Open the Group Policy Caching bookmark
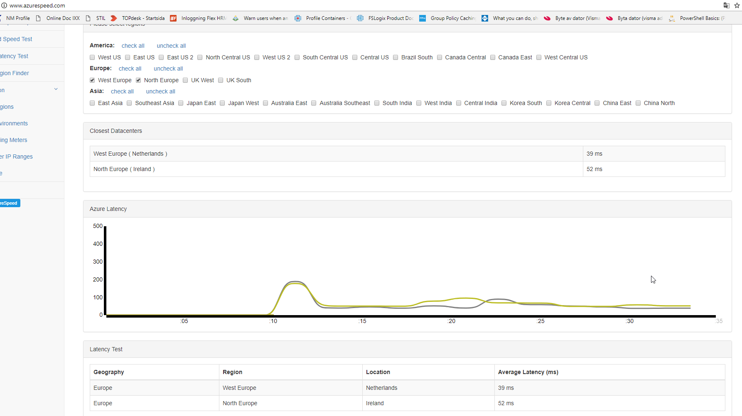 (447, 18)
